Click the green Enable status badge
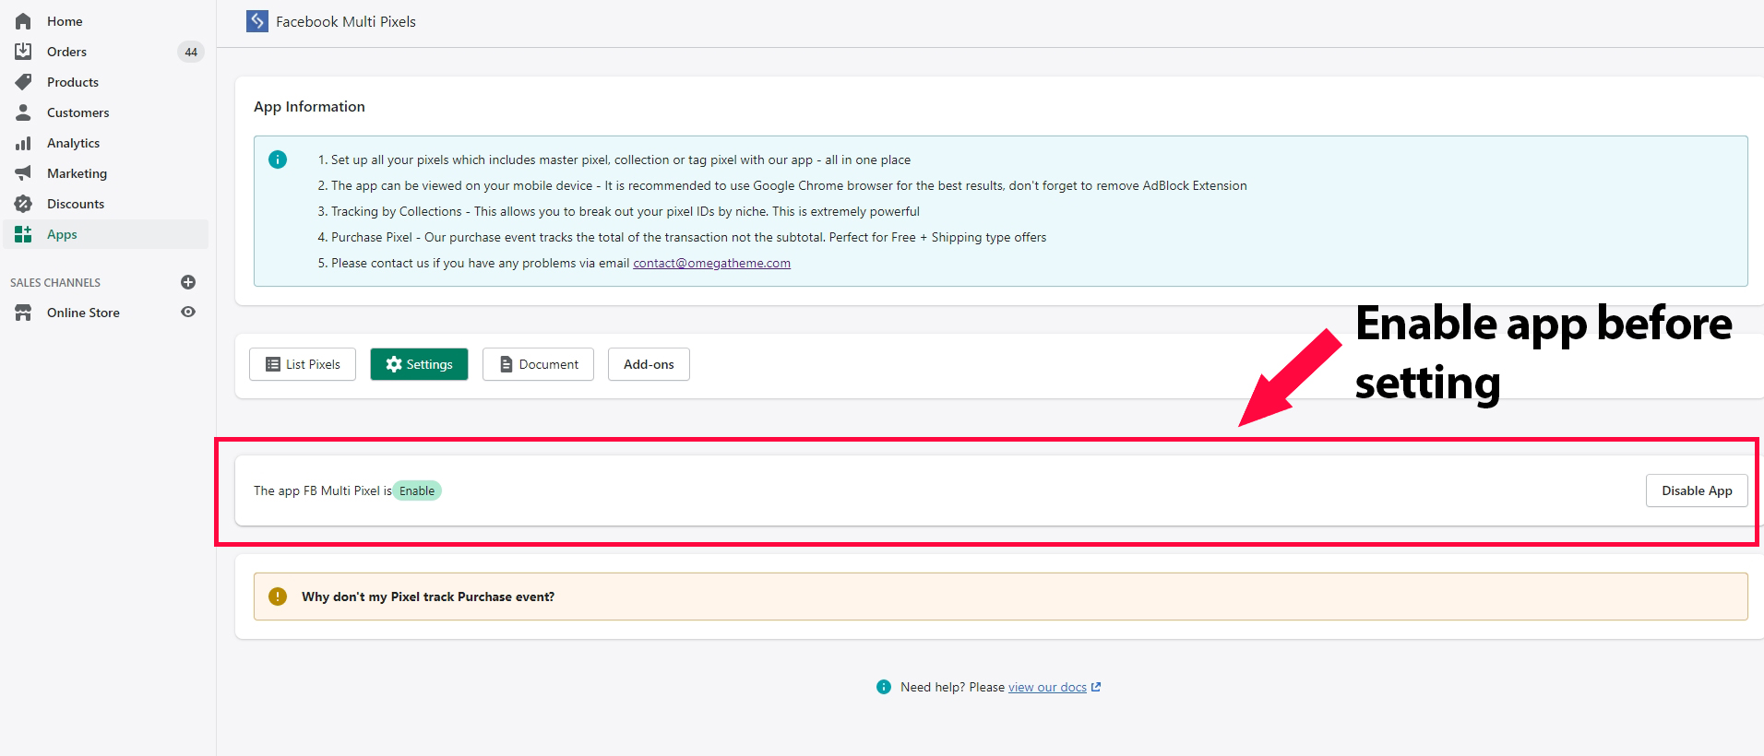 tap(417, 490)
